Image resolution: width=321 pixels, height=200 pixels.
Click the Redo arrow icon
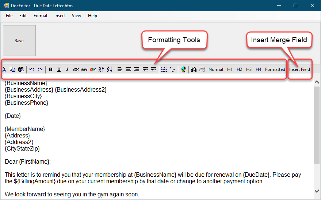40,69
